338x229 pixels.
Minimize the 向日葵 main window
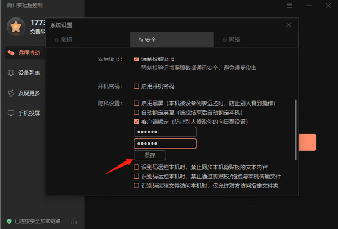(x=309, y=6)
